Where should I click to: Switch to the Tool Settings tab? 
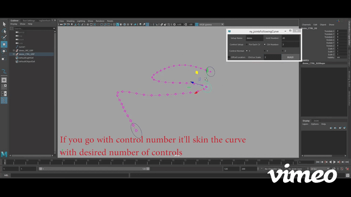tap(28, 20)
